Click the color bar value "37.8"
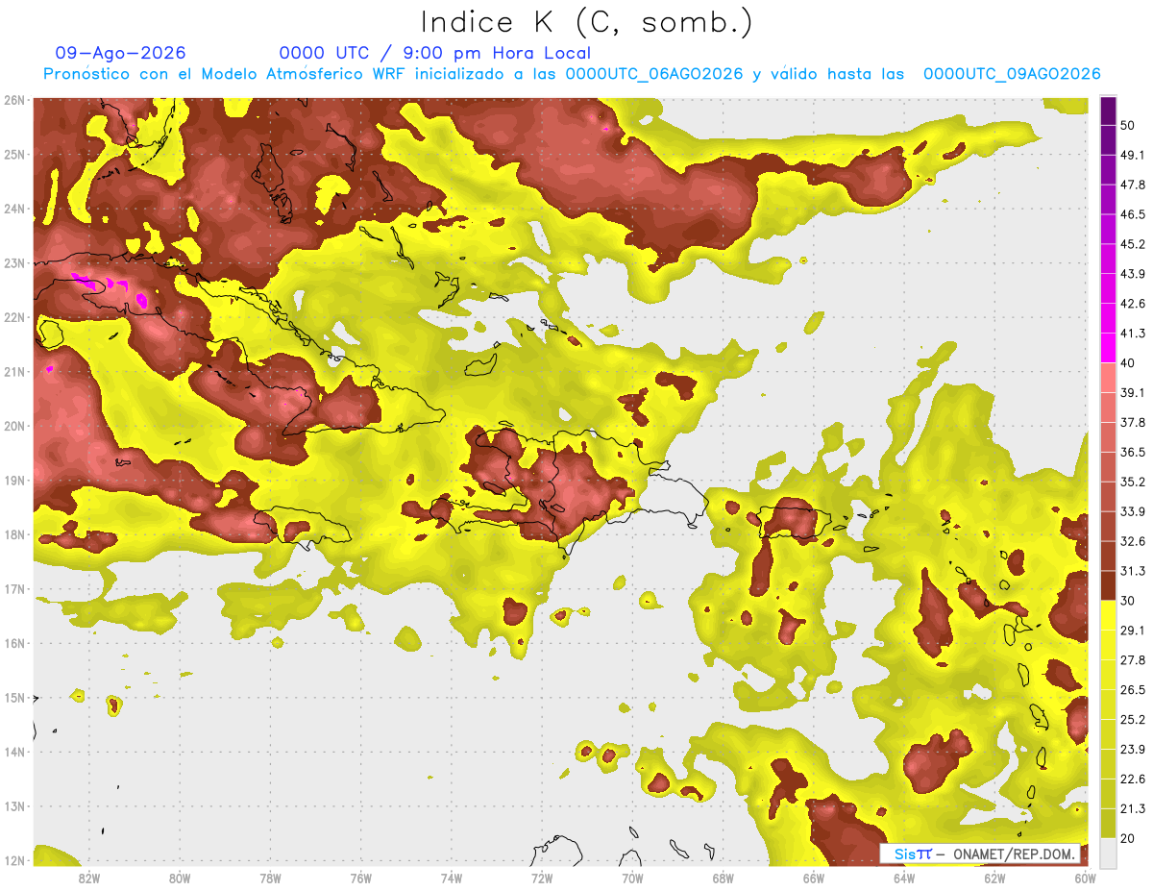Screen dimensions: 1153x891 [x=1132, y=422]
